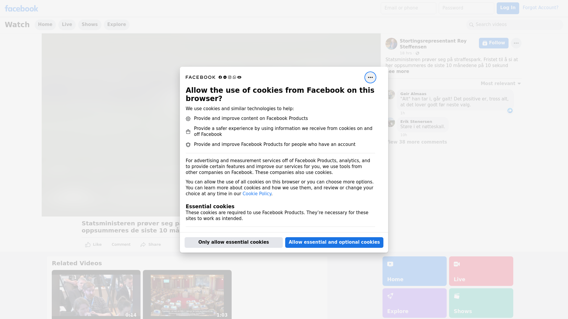Open the cookie dialog three-dot options button
Viewport: 568px width, 319px height.
click(370, 77)
